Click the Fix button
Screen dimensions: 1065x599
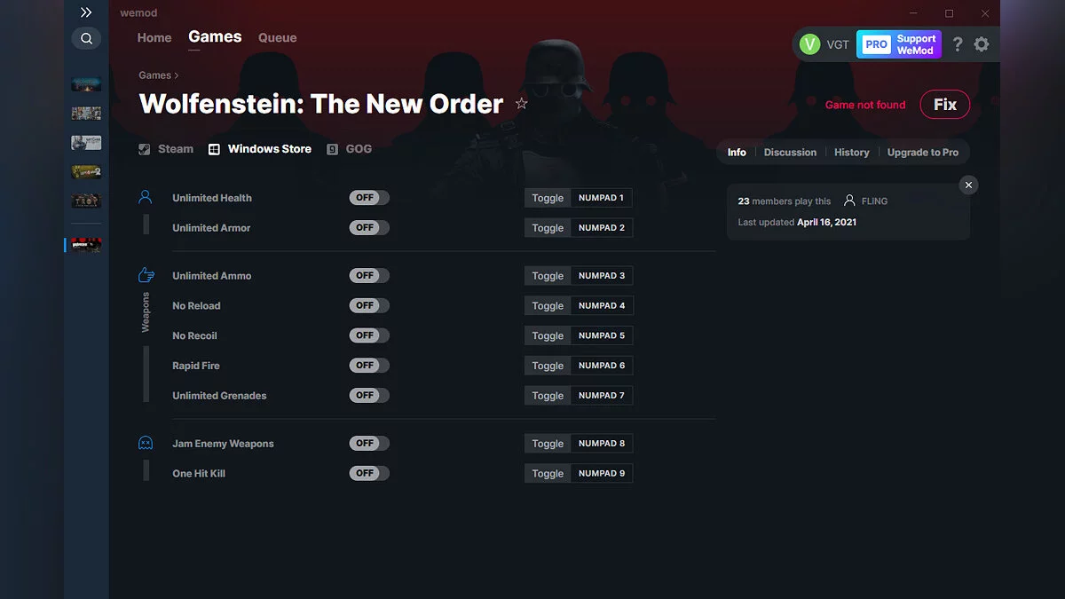click(x=944, y=104)
